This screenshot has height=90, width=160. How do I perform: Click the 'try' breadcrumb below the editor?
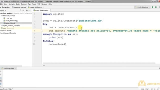[x=44, y=65]
